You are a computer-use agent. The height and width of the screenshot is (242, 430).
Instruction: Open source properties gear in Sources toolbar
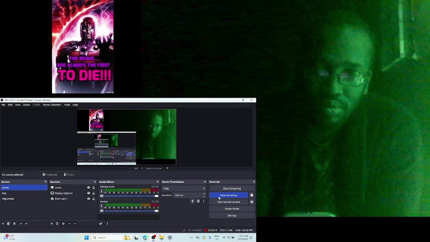pyautogui.click(x=63, y=224)
